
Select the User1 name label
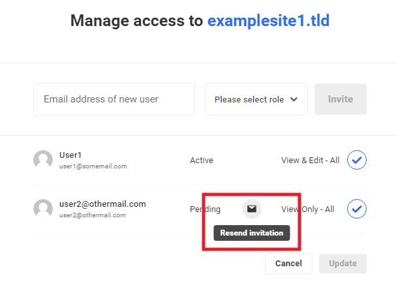70,155
